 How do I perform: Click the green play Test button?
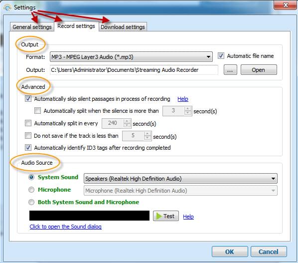[x=166, y=216]
